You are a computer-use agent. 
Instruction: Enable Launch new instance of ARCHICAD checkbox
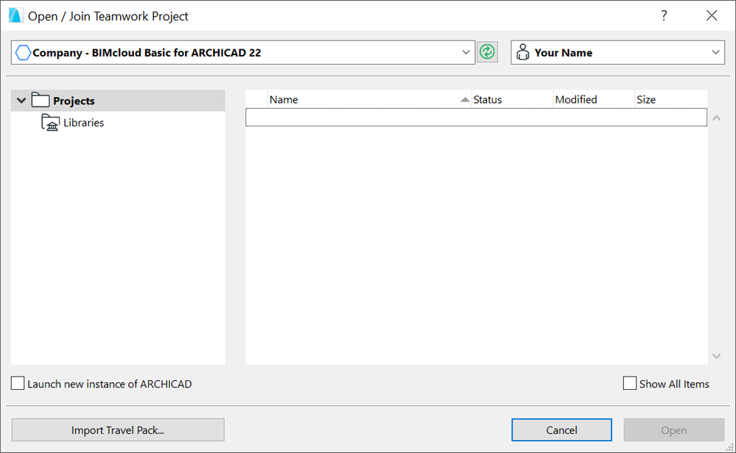(x=18, y=383)
